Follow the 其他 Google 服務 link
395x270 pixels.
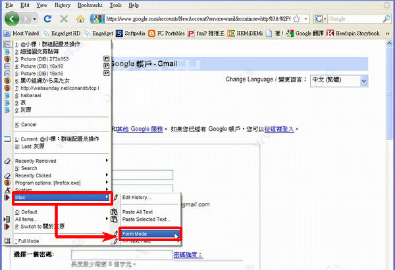coord(140,129)
